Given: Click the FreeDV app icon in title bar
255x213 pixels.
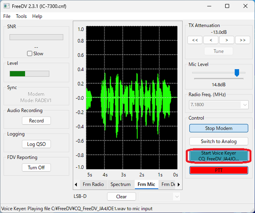Looking at the screenshot, I should point(6,6).
